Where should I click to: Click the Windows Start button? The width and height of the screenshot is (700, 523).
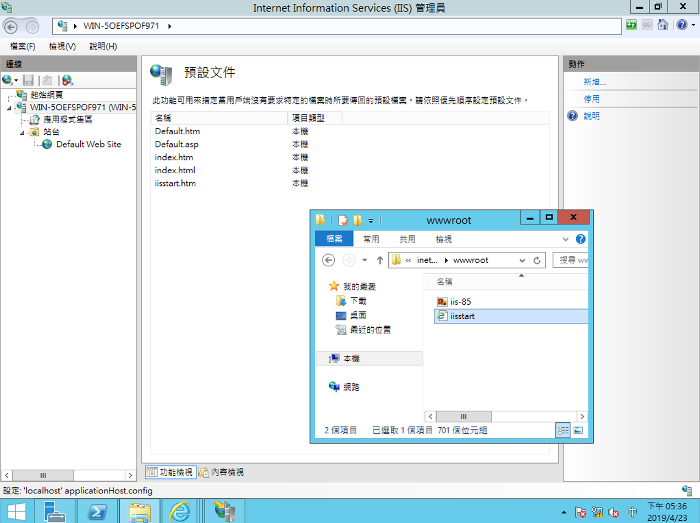pos(17,512)
